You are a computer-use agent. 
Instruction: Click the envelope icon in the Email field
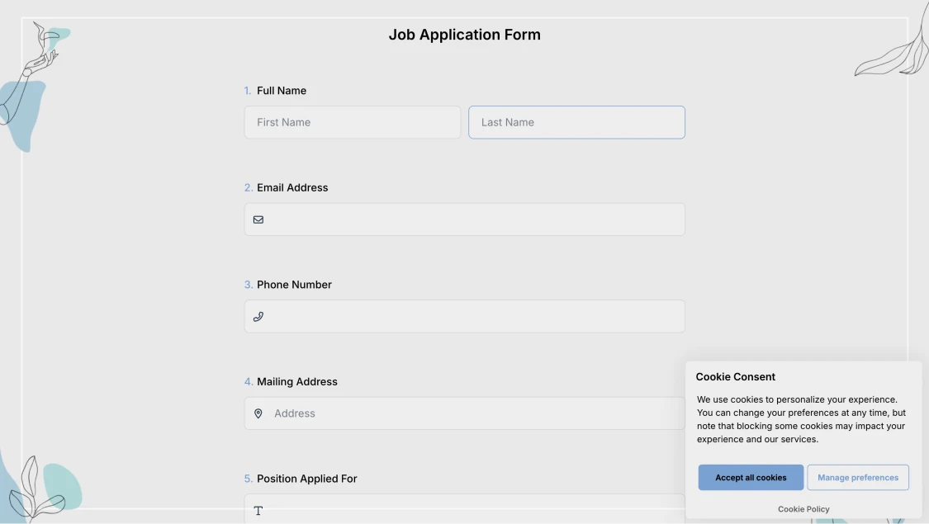pyautogui.click(x=258, y=219)
